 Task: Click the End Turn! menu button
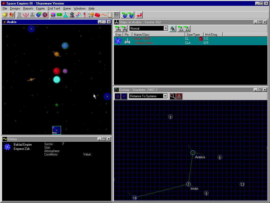coord(54,8)
